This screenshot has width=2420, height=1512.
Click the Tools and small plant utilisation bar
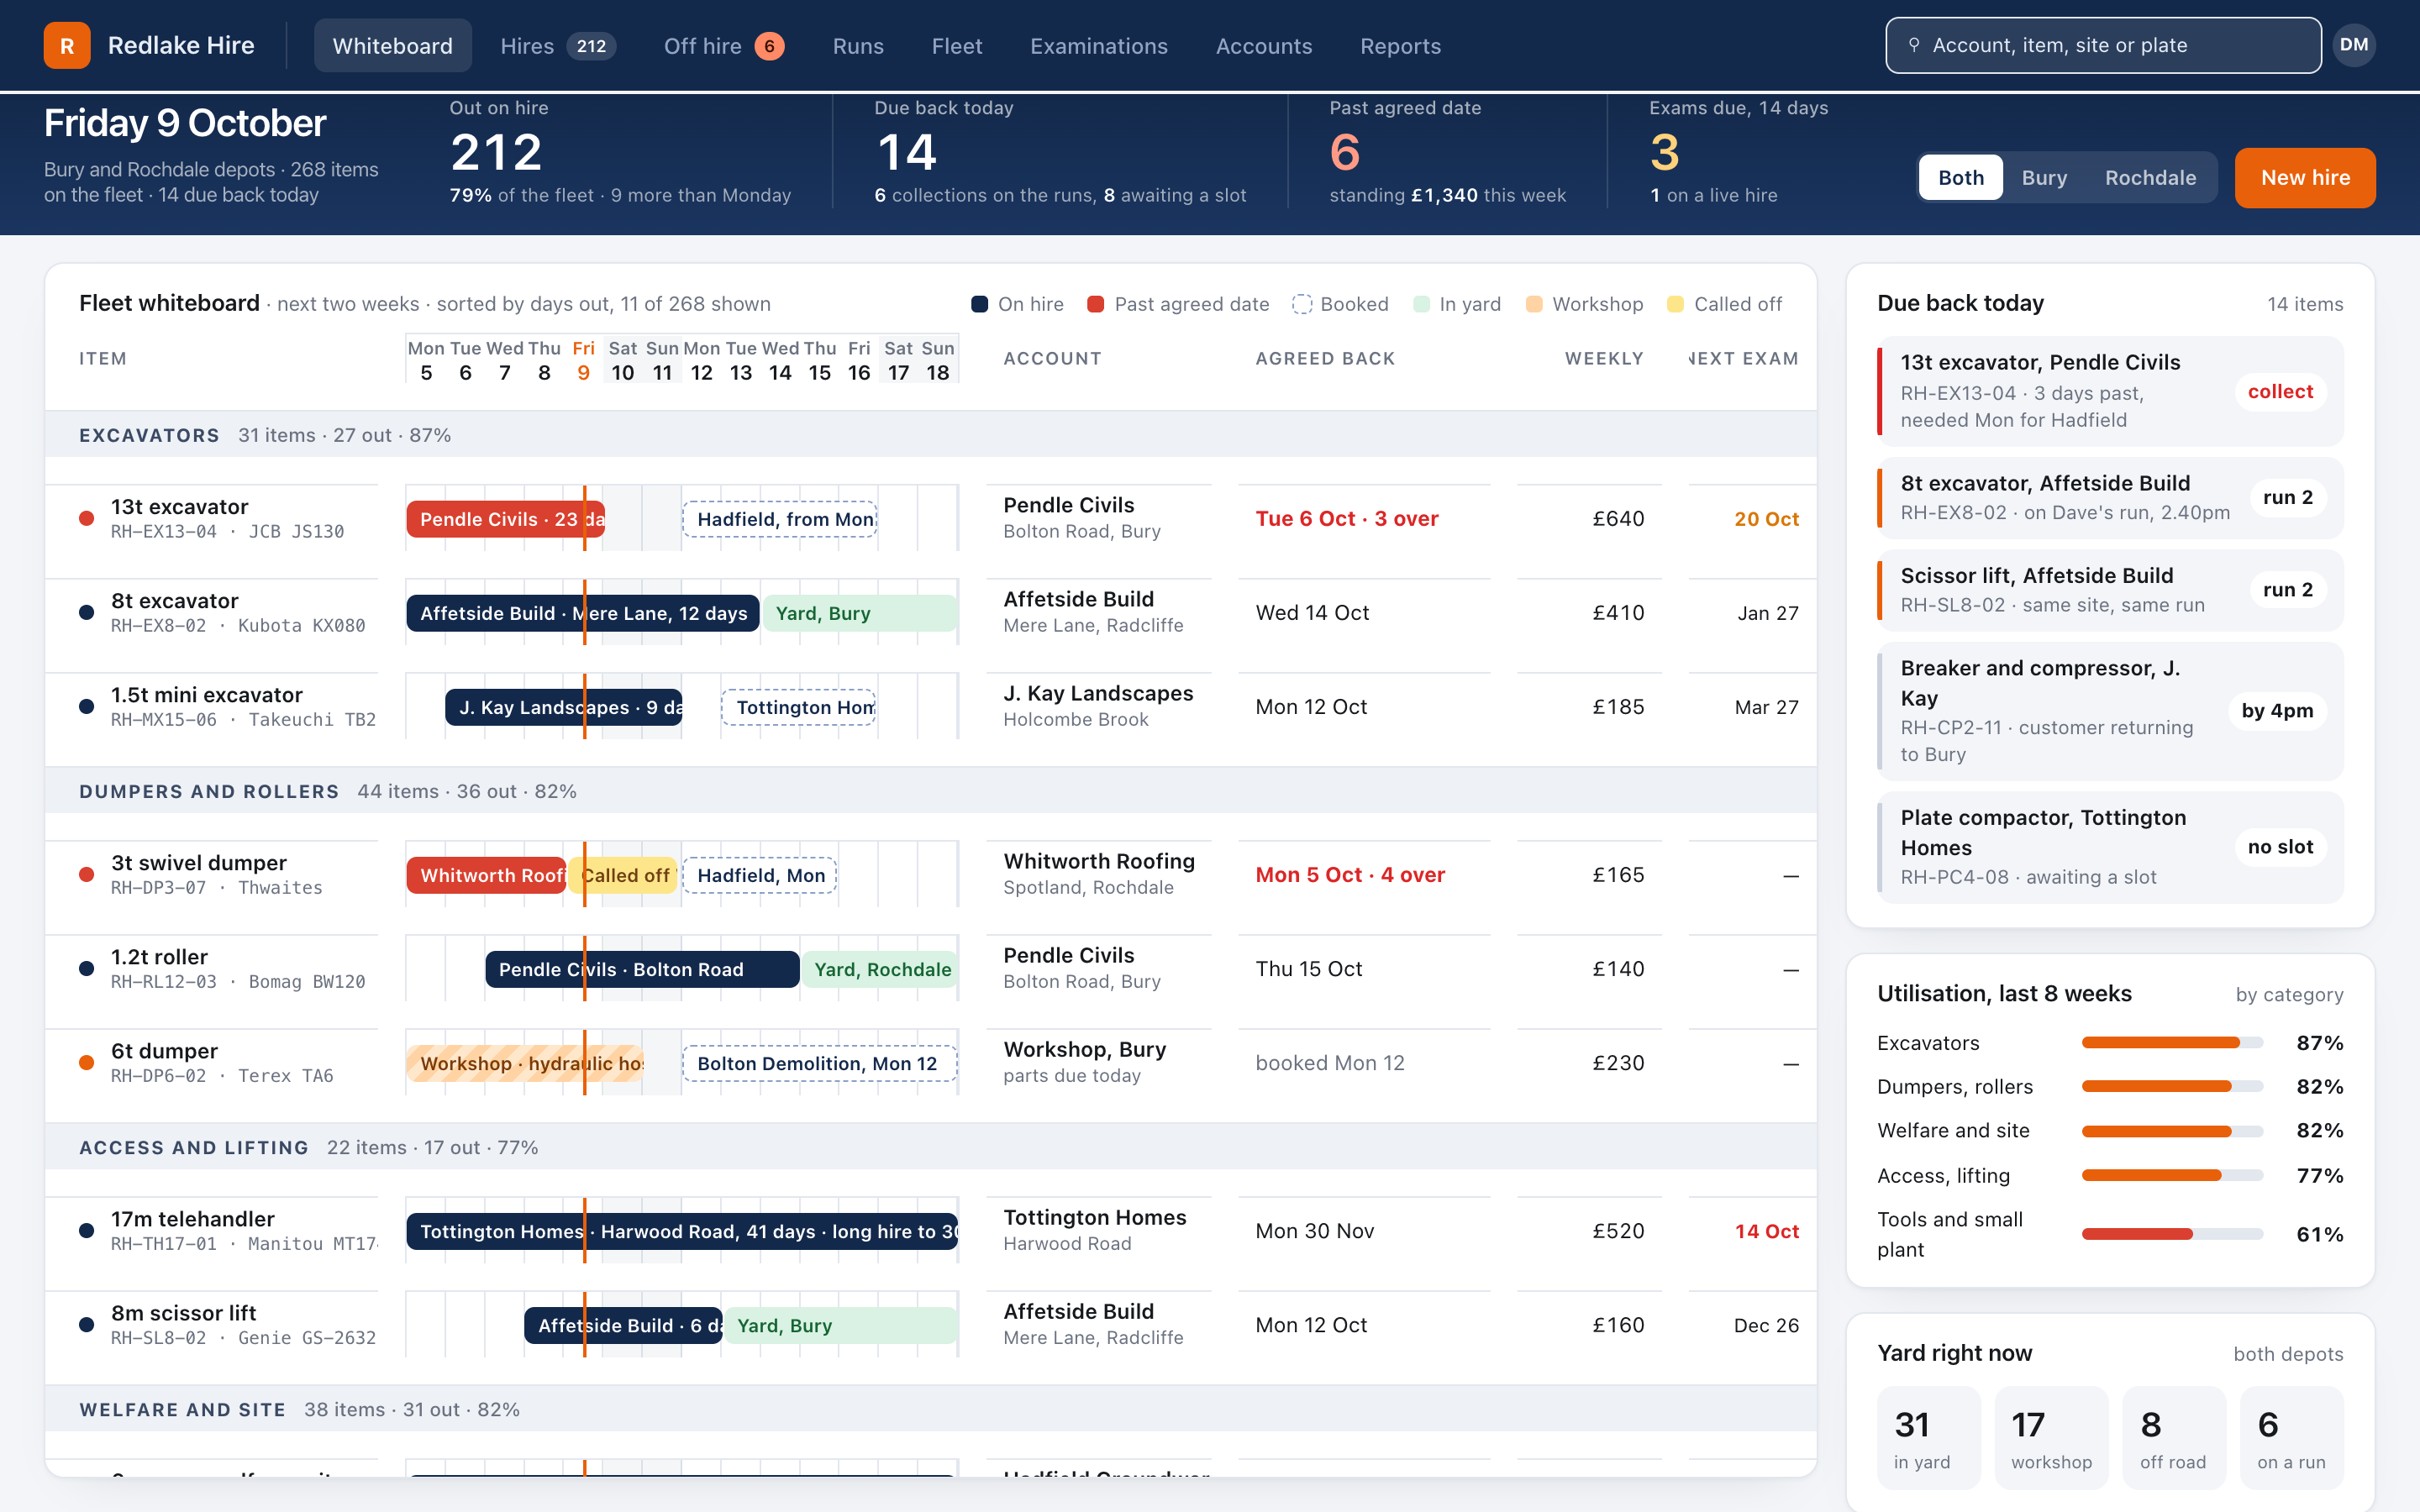[2172, 1234]
